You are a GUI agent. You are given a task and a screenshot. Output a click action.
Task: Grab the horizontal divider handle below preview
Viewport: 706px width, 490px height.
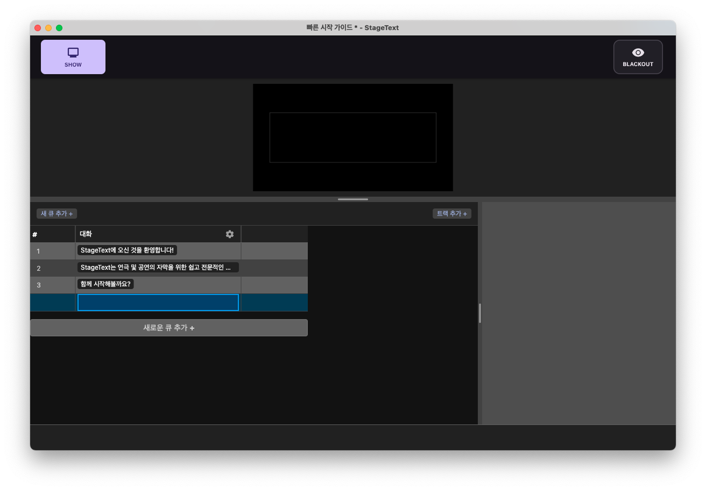tap(353, 199)
